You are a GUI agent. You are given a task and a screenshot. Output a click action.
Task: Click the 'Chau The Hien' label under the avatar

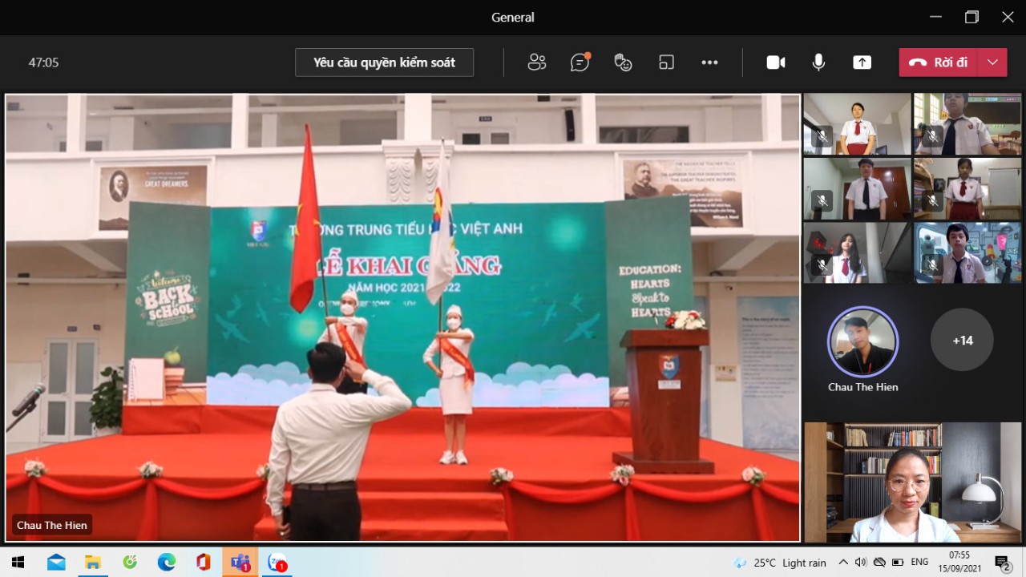862,387
